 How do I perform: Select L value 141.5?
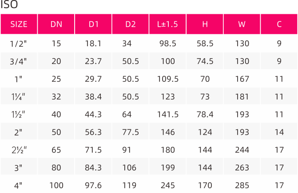click(168, 114)
